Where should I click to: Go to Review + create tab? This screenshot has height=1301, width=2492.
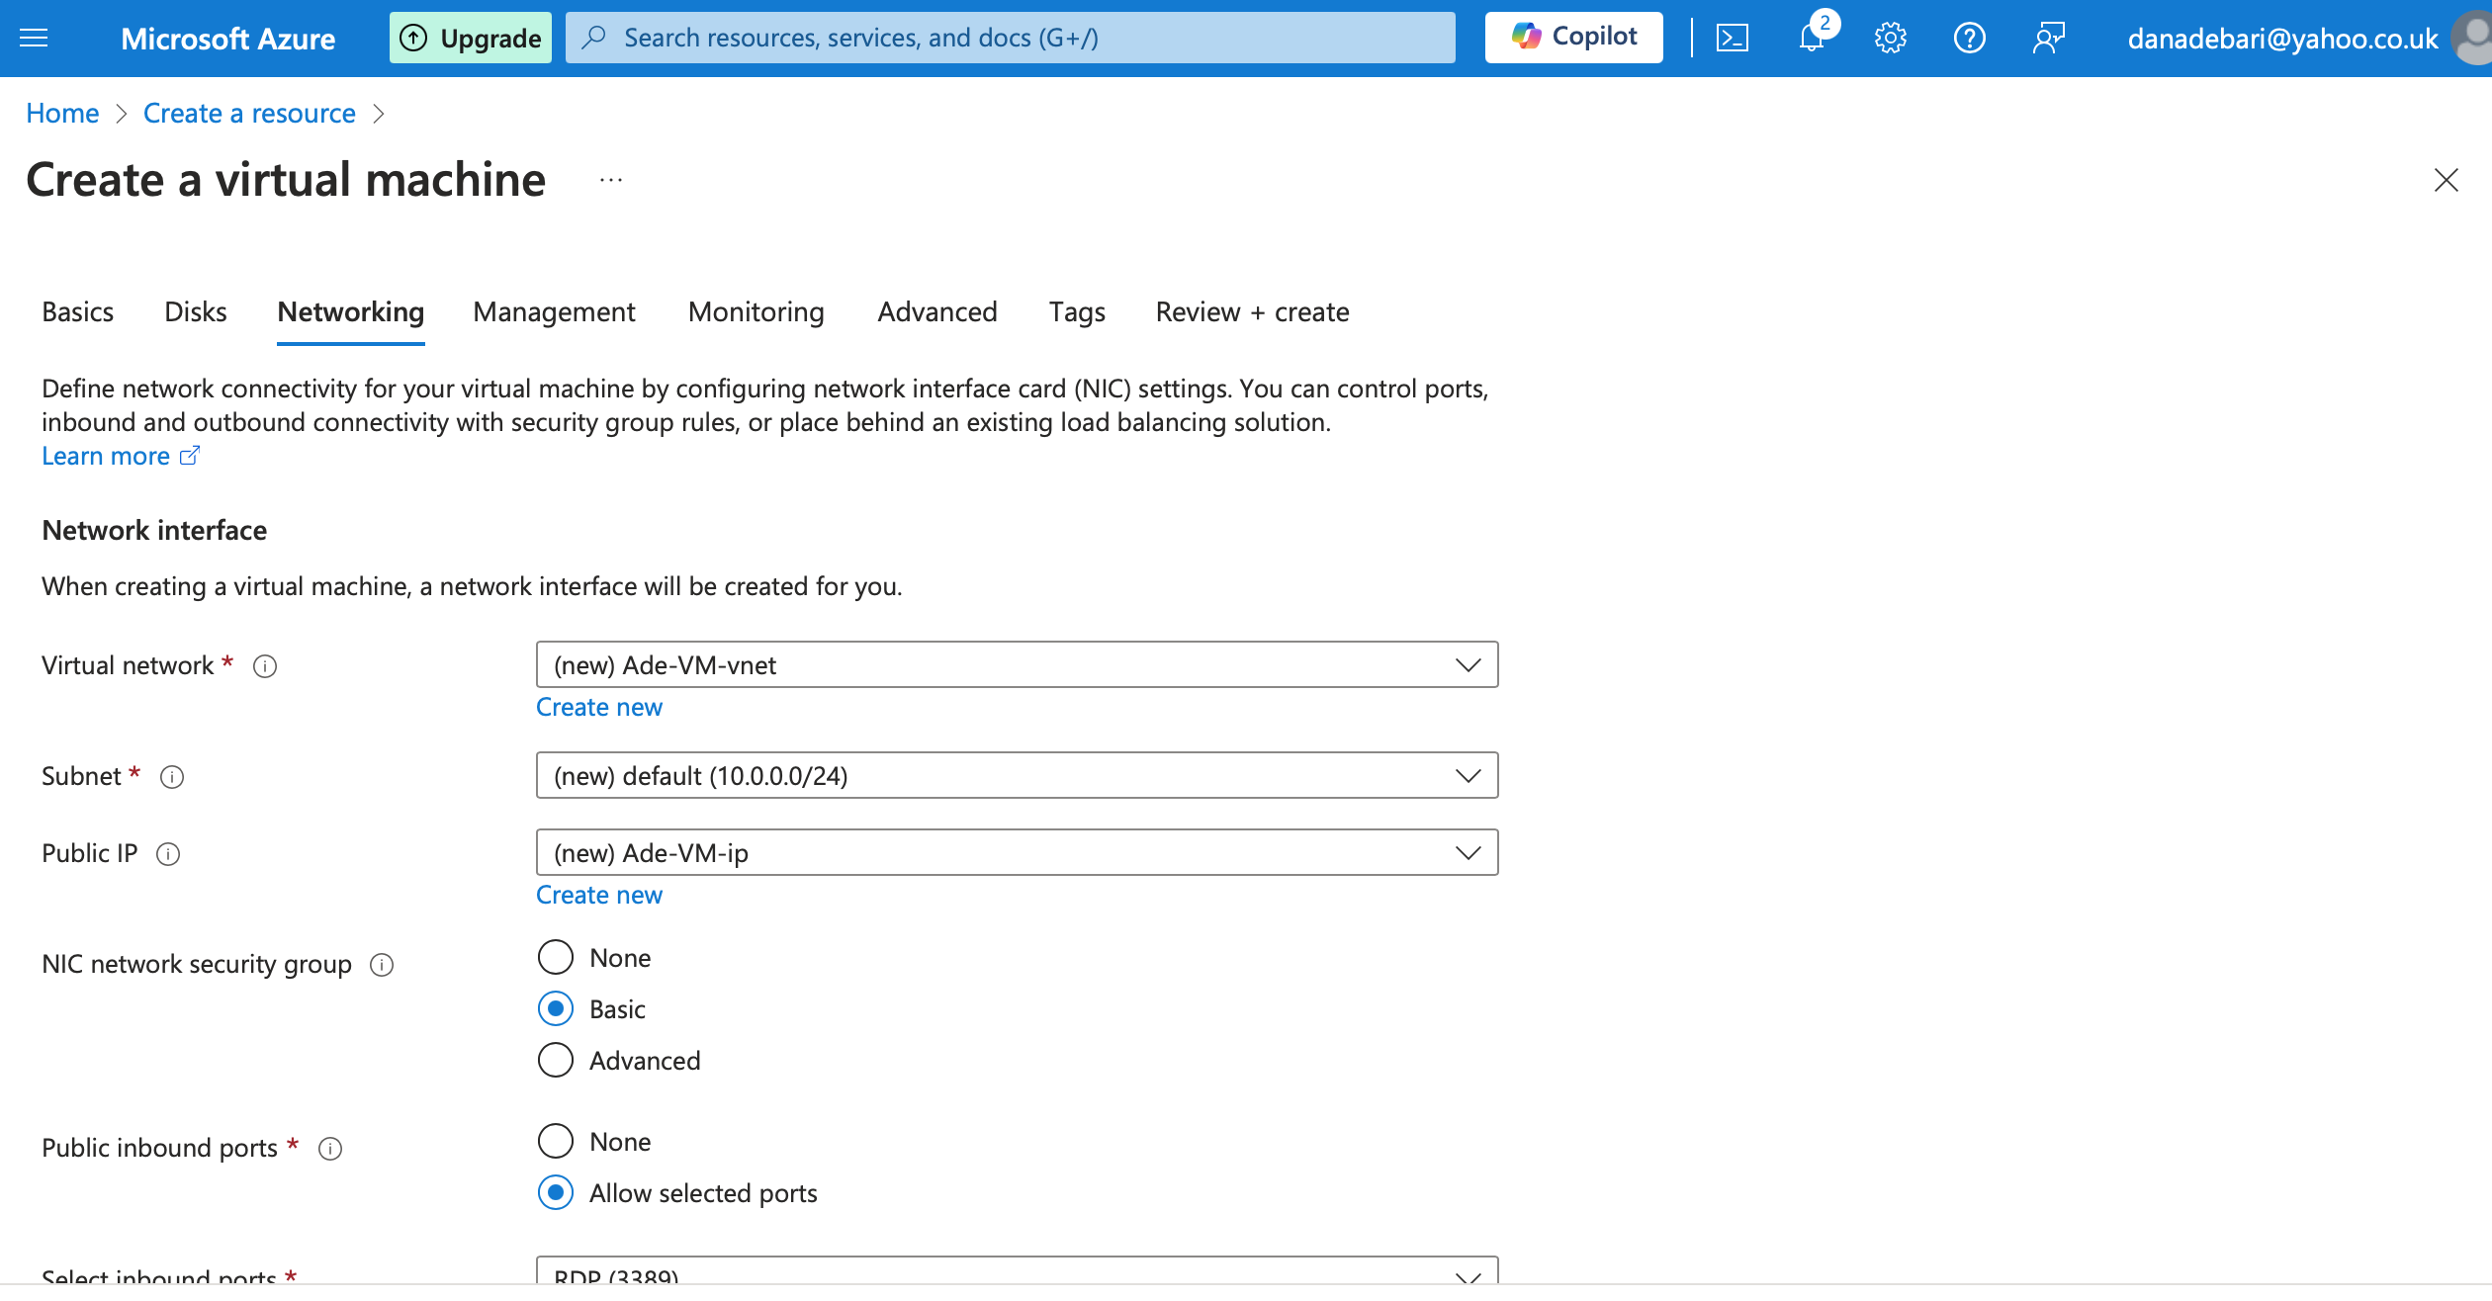(x=1252, y=312)
